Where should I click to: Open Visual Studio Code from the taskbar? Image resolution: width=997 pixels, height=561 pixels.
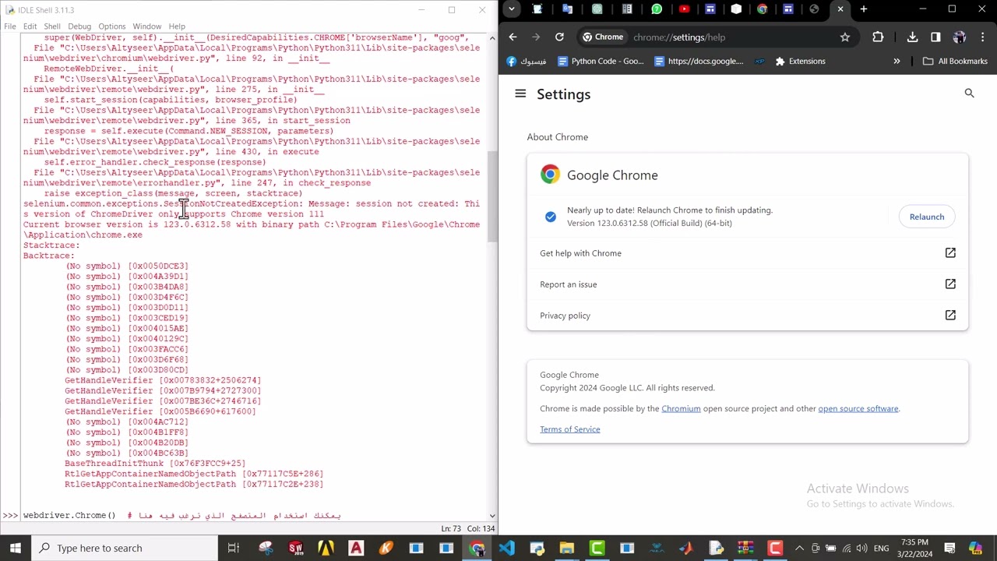click(506, 548)
